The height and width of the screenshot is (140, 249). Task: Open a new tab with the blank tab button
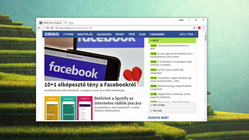click(x=71, y=23)
